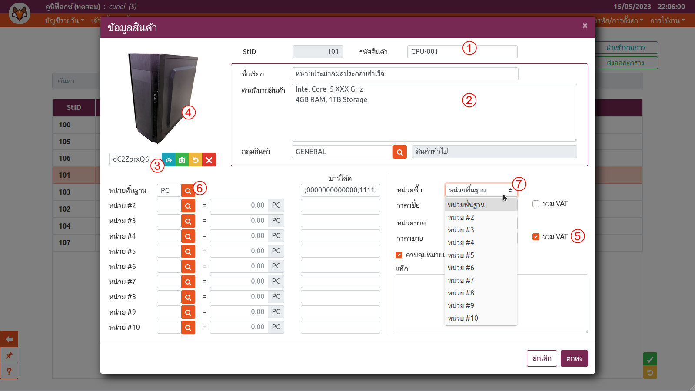Select หน่วย #3 from dropdown list
Viewport: 695px width, 391px height.
(x=461, y=230)
